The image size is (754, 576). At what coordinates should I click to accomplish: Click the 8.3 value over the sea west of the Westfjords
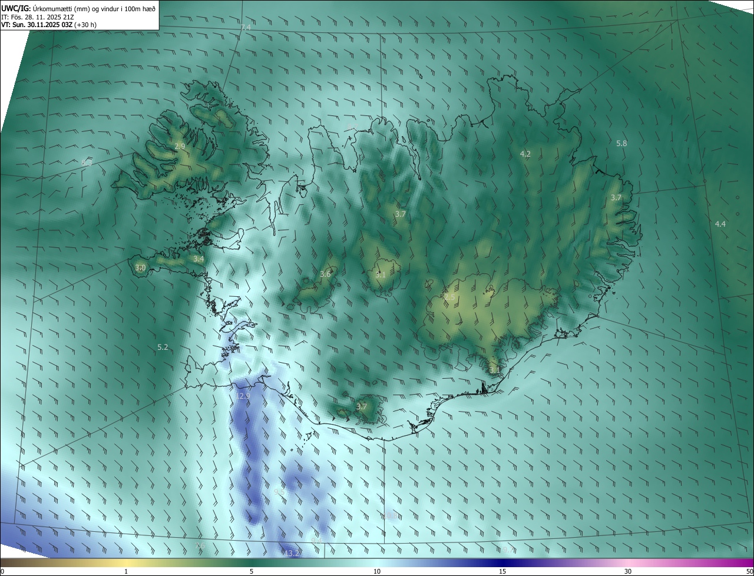point(87,163)
